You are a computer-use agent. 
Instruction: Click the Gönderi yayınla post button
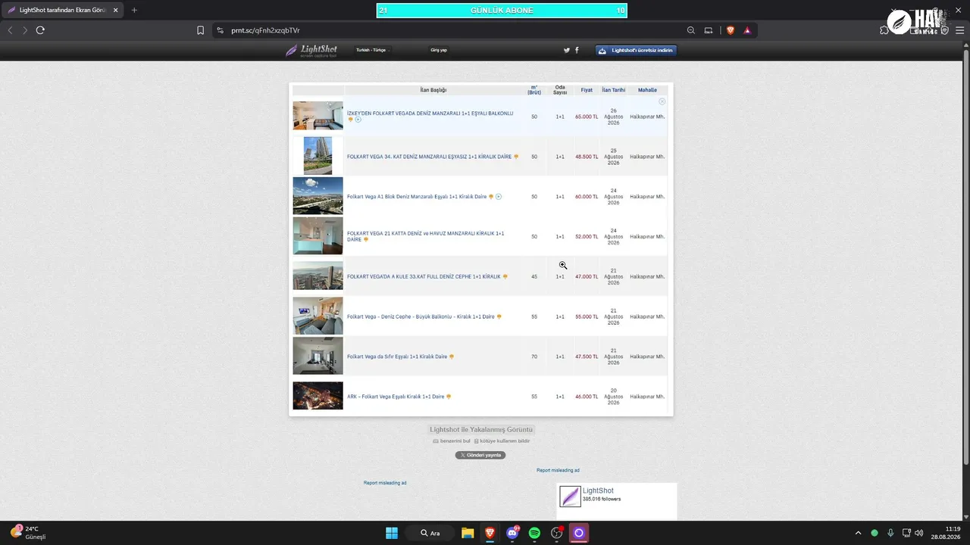[480, 455]
